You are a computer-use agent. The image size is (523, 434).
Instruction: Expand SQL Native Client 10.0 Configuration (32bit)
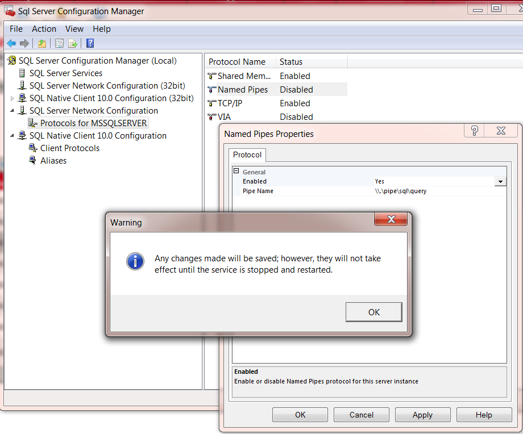12,98
